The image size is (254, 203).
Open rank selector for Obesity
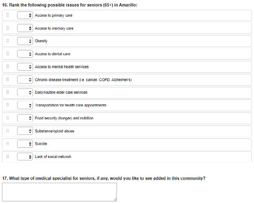click(x=25, y=41)
